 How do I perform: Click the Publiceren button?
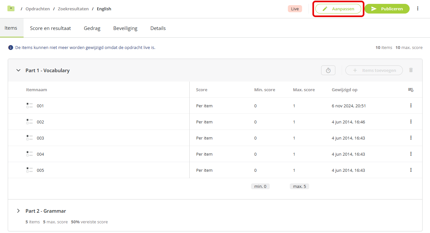pos(387,9)
